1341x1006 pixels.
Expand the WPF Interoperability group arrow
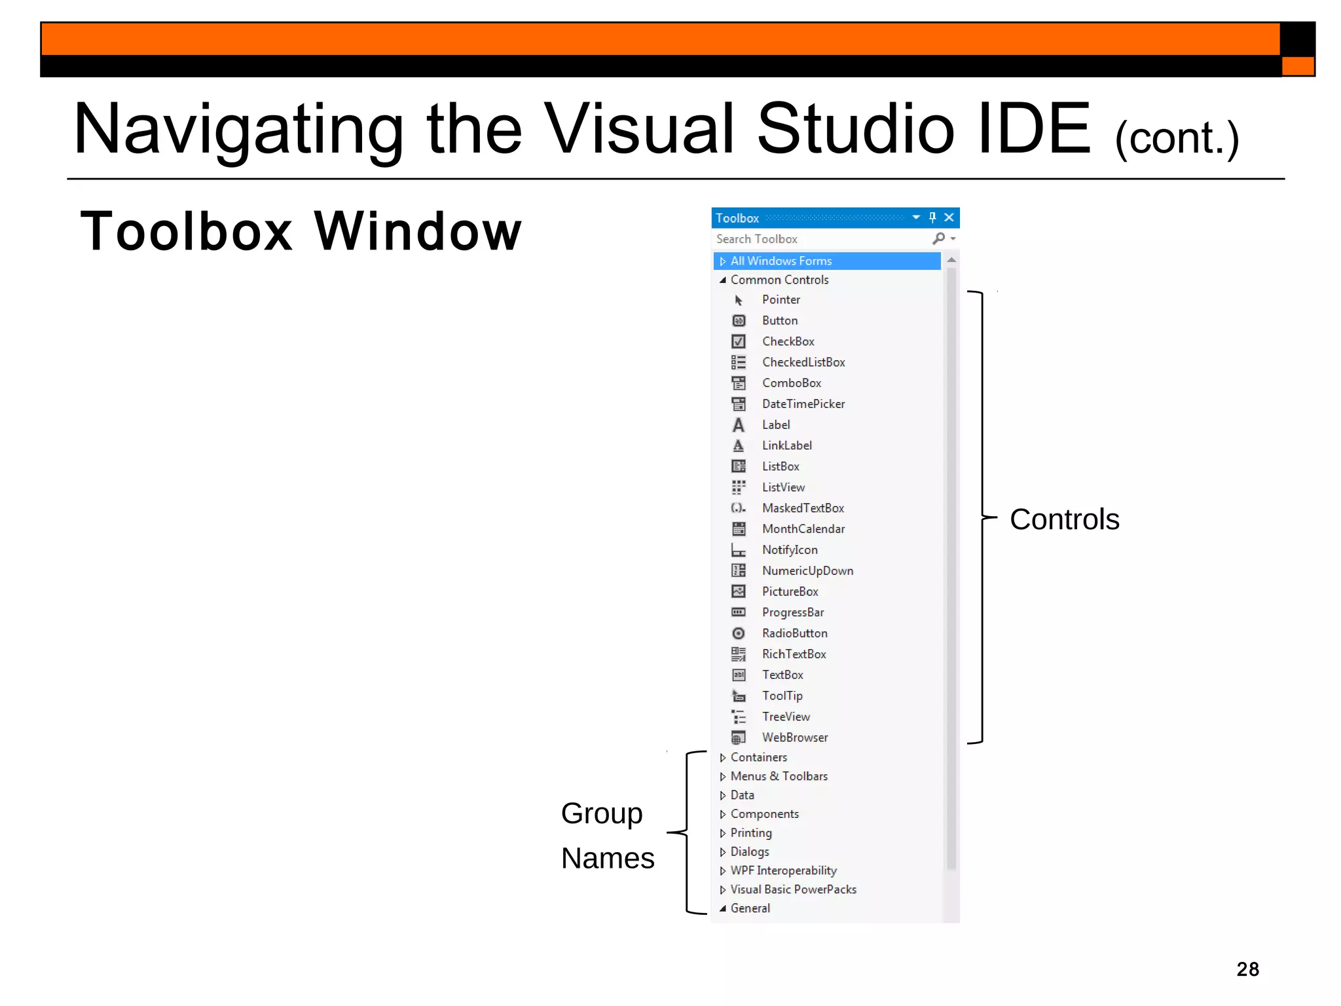coord(723,871)
